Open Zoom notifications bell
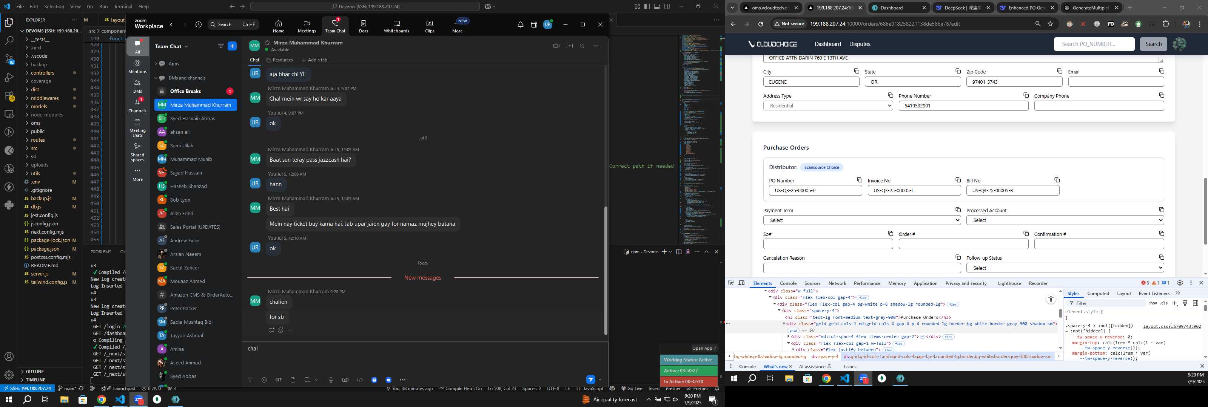 tap(520, 24)
